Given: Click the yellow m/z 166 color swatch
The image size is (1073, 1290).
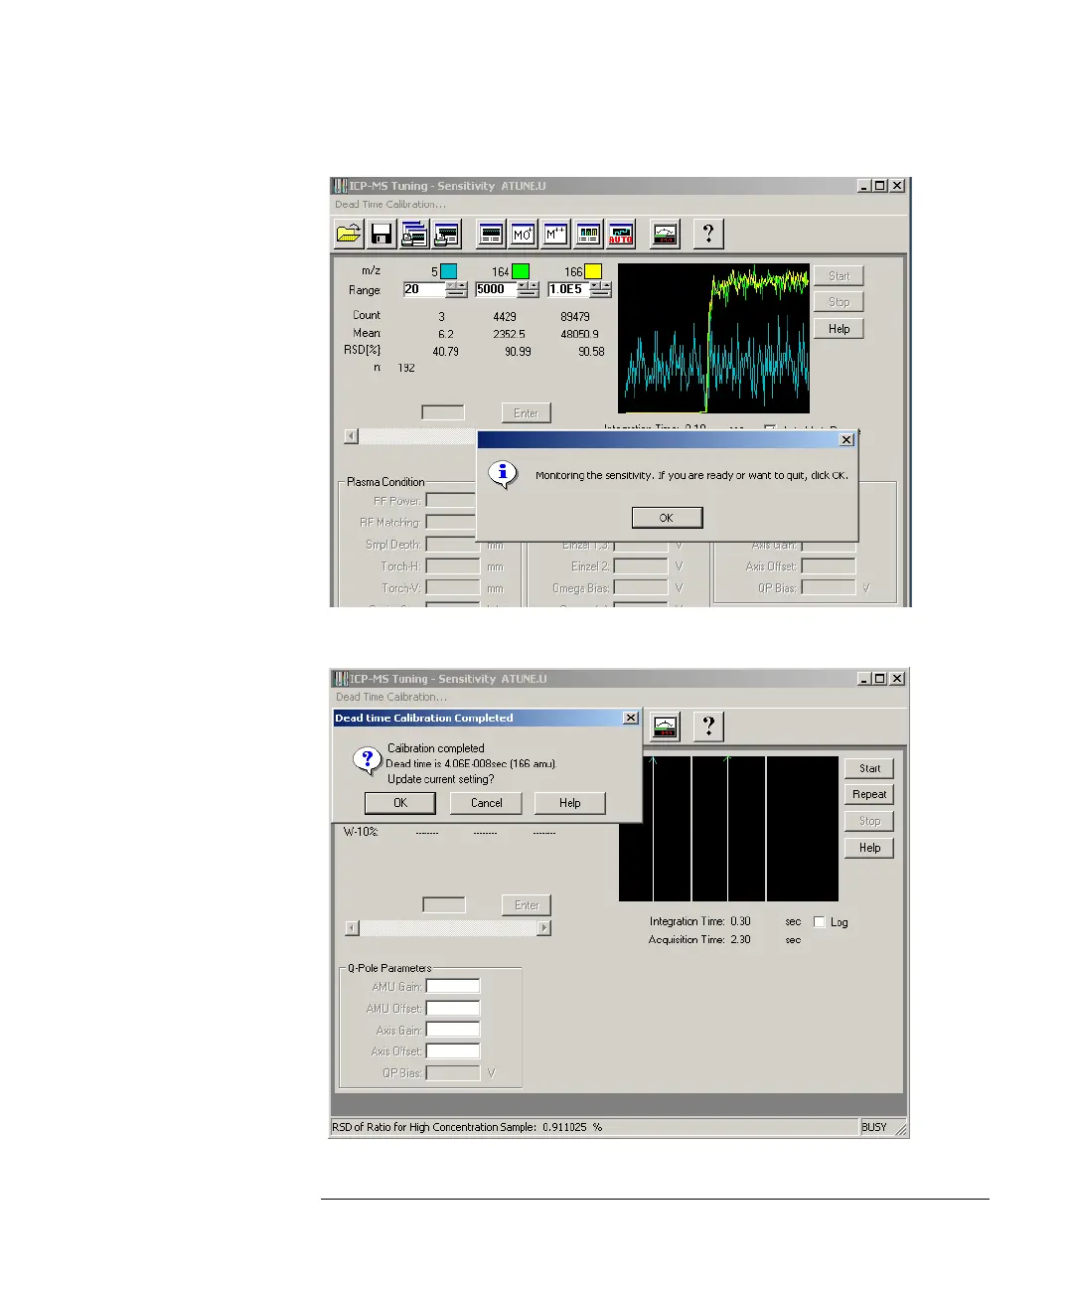Looking at the screenshot, I should coord(593,271).
